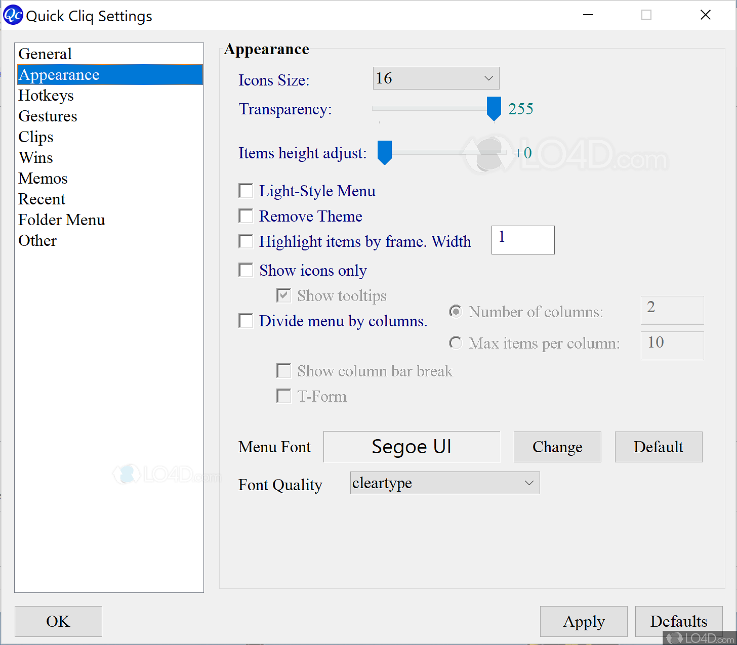Enable Show icons only

(245, 270)
